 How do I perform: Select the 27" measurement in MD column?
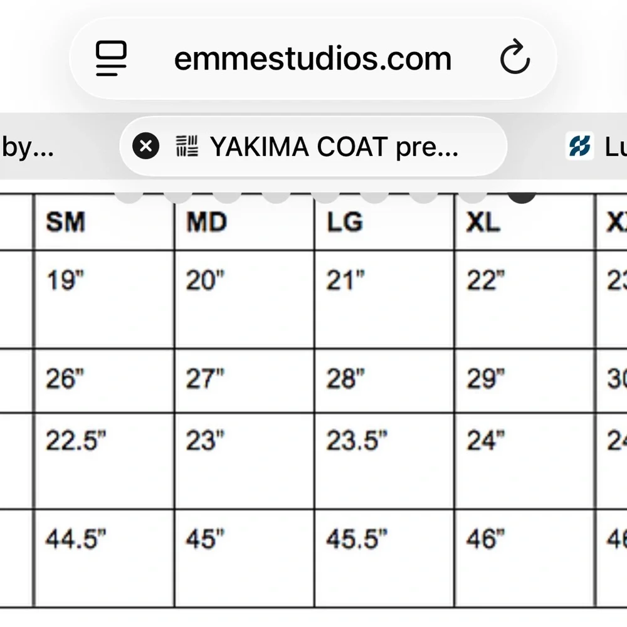pos(204,379)
